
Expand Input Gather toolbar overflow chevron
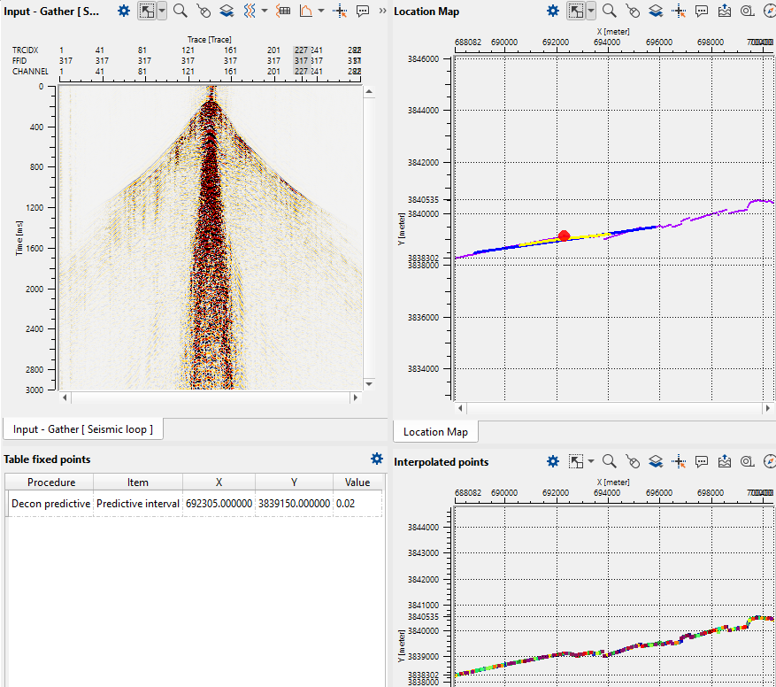coord(382,12)
